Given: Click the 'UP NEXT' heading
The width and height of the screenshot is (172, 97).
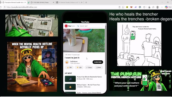Looking at the screenshot, I should (68, 73).
